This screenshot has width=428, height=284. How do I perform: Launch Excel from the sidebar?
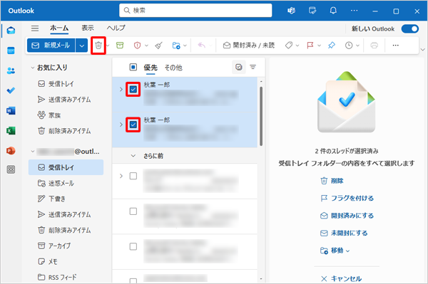tap(11, 131)
